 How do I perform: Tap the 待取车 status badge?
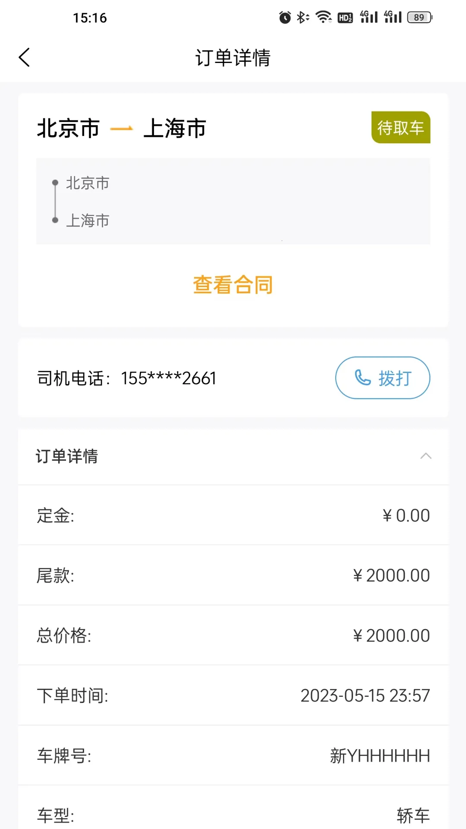[x=400, y=128]
